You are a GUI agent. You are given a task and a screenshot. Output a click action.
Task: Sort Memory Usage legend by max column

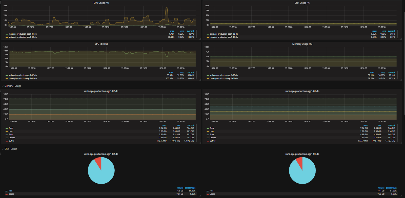(x=372, y=72)
